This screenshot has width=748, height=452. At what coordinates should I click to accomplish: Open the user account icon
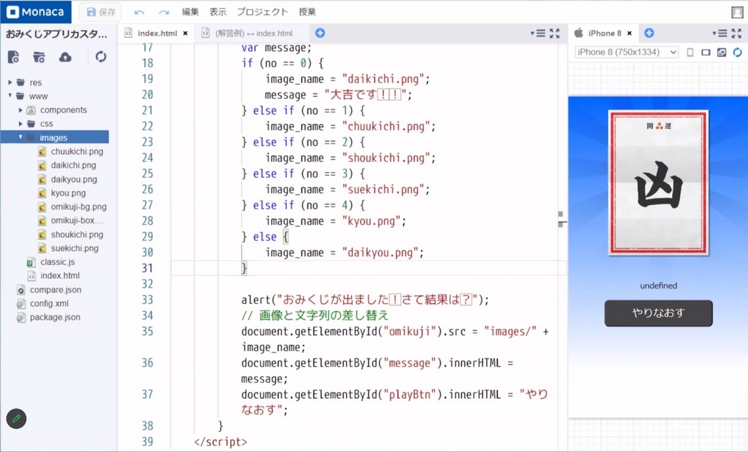click(x=737, y=12)
